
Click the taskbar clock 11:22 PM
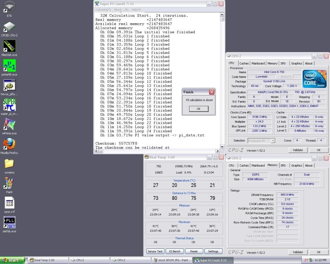320,260
